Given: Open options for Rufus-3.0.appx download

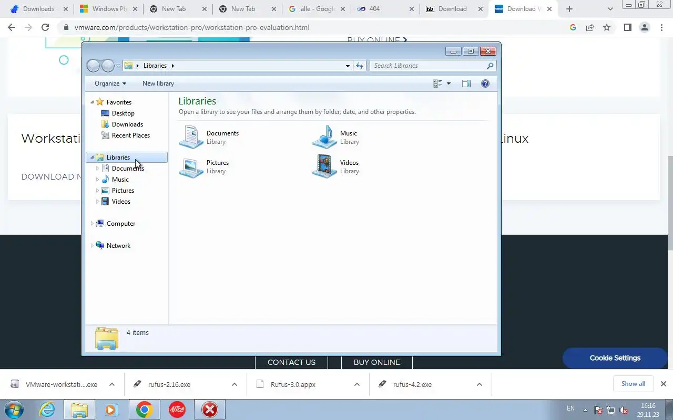Looking at the screenshot, I should click(357, 384).
